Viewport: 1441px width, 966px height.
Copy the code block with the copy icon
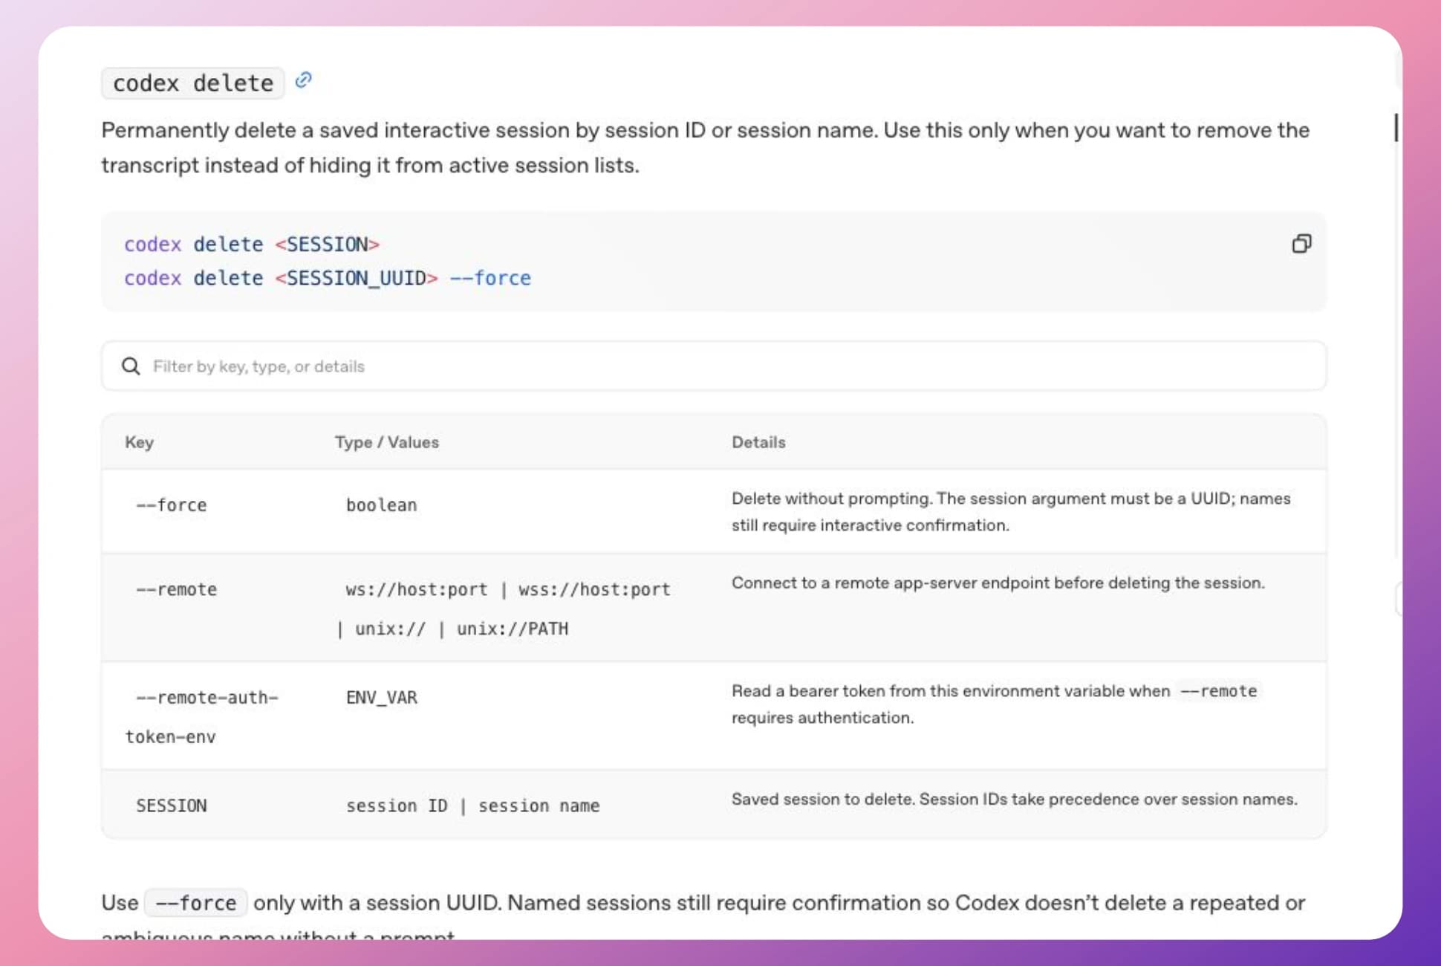(1301, 244)
